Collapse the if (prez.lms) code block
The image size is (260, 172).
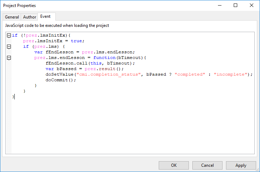(9, 47)
